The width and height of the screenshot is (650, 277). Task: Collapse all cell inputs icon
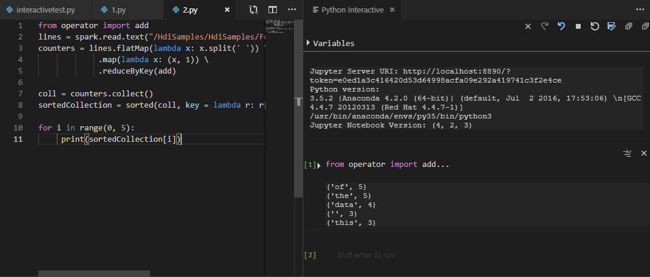pos(645,26)
